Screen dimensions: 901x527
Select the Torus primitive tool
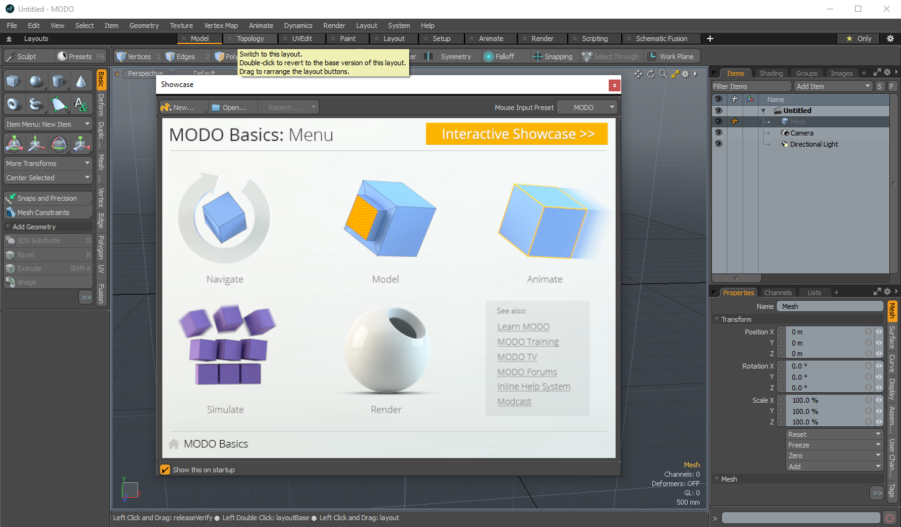point(13,104)
